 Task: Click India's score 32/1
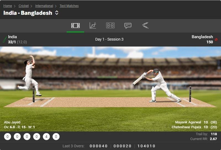click(12, 42)
